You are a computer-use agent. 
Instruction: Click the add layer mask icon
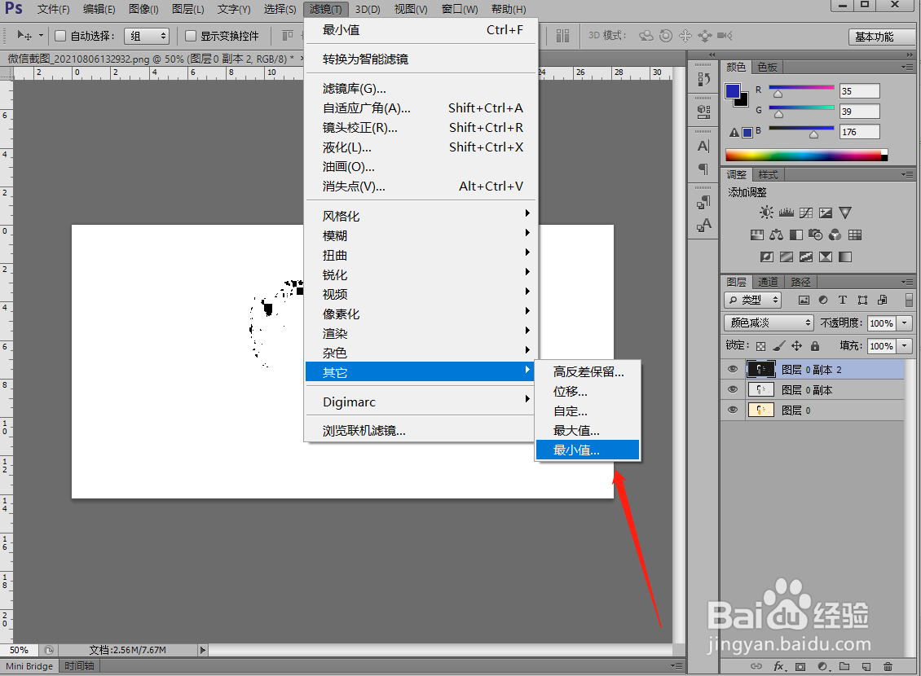coord(800,666)
